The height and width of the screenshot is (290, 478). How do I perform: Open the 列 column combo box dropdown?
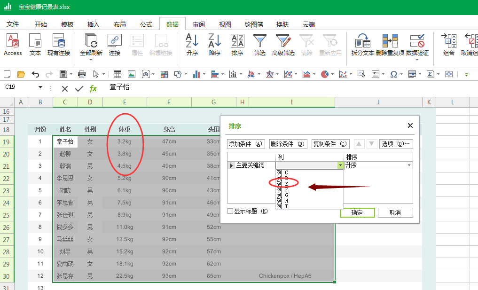coord(340,165)
